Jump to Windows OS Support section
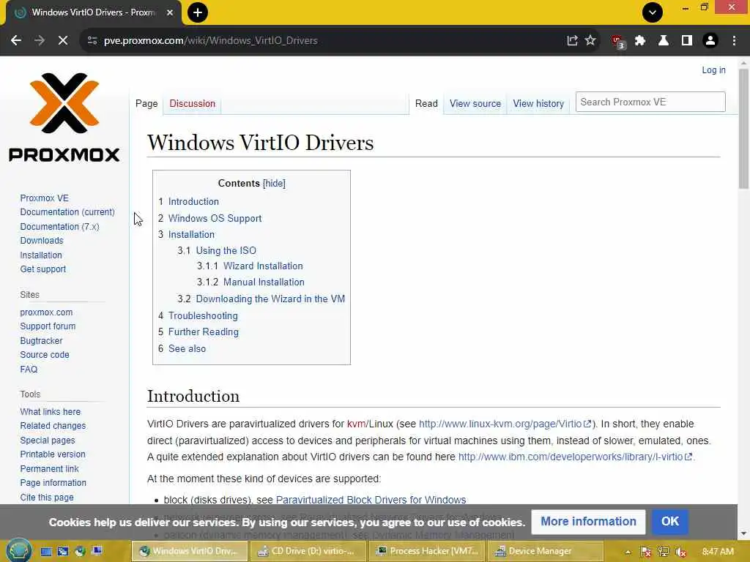750x562 pixels. click(215, 218)
